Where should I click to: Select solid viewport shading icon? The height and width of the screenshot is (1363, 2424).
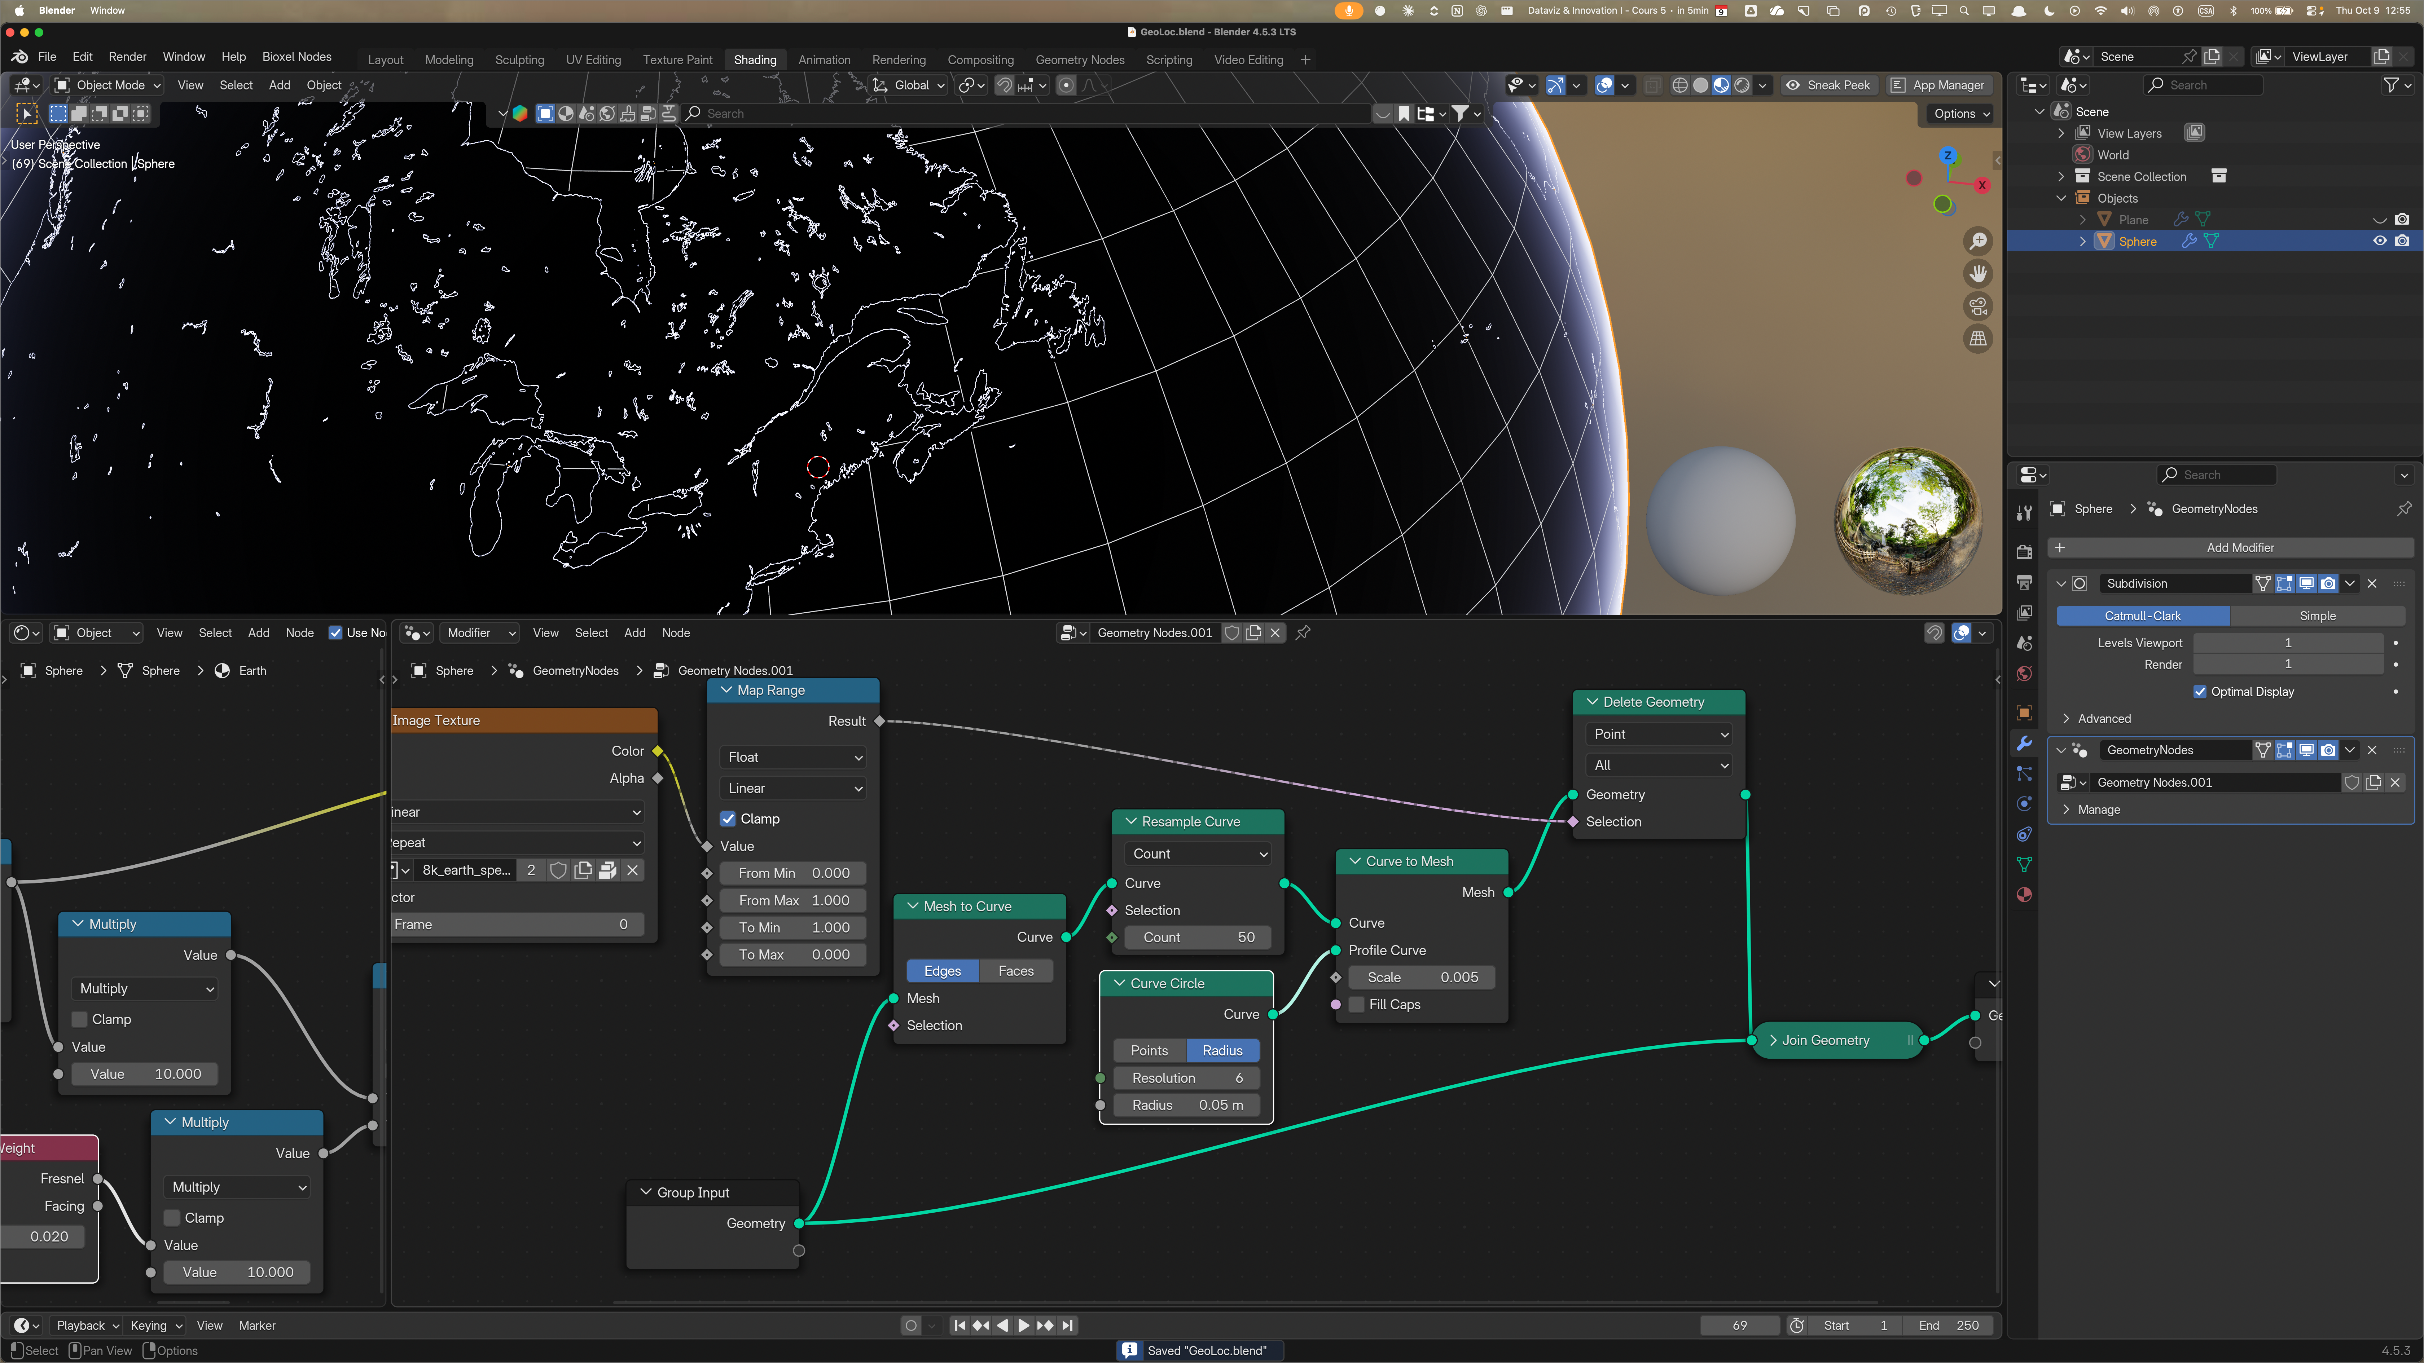point(1700,85)
